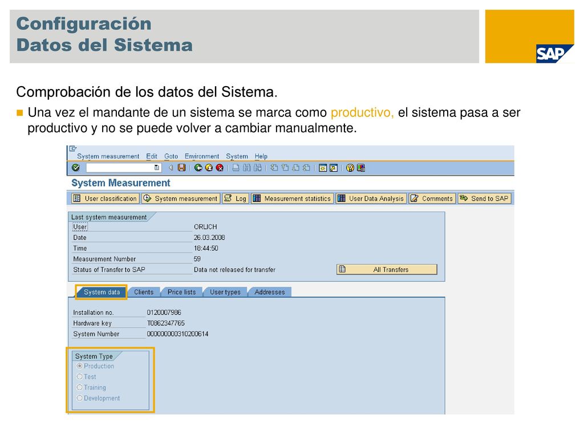Click the Send to SAP button

[x=485, y=198]
